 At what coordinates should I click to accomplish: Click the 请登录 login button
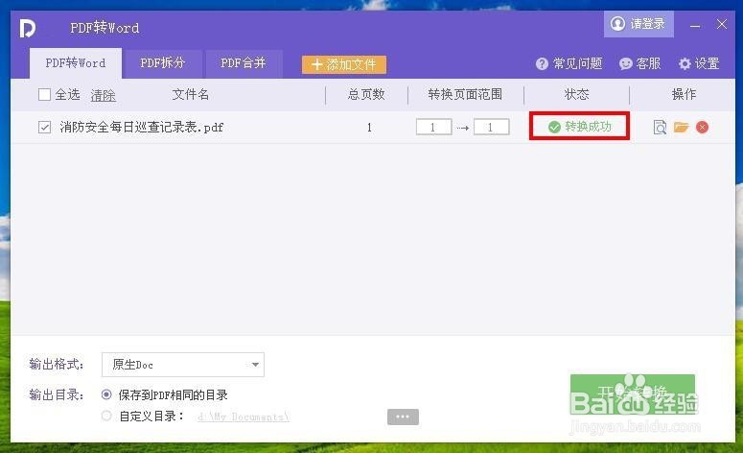point(639,24)
